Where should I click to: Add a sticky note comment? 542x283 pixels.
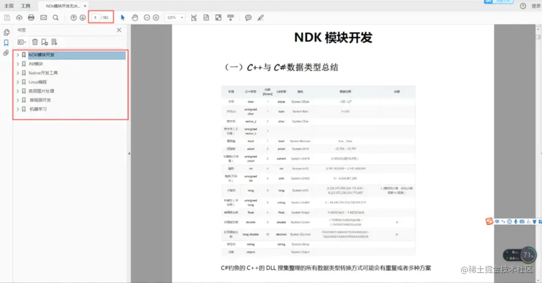[x=248, y=17]
